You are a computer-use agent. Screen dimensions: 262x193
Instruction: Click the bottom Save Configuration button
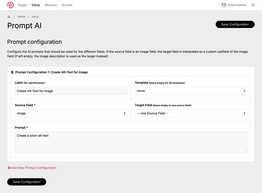click(x=27, y=182)
